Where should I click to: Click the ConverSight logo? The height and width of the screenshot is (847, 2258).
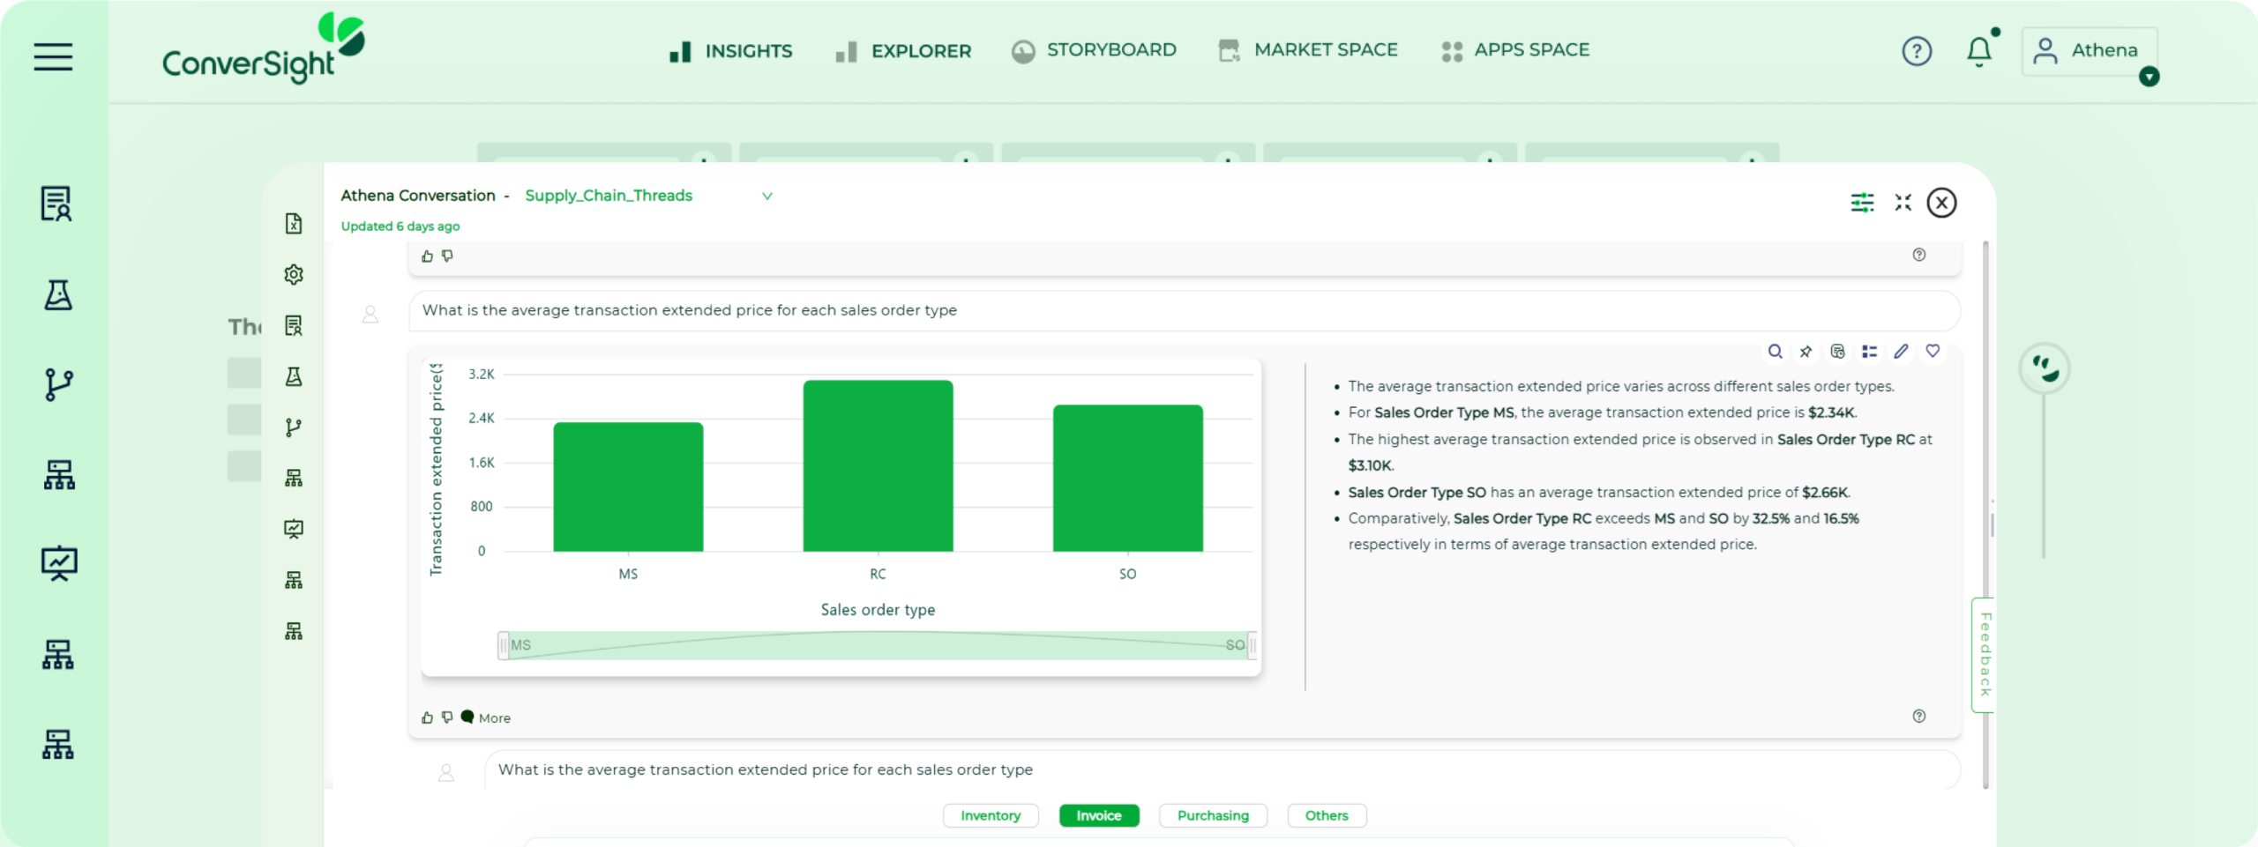263,48
